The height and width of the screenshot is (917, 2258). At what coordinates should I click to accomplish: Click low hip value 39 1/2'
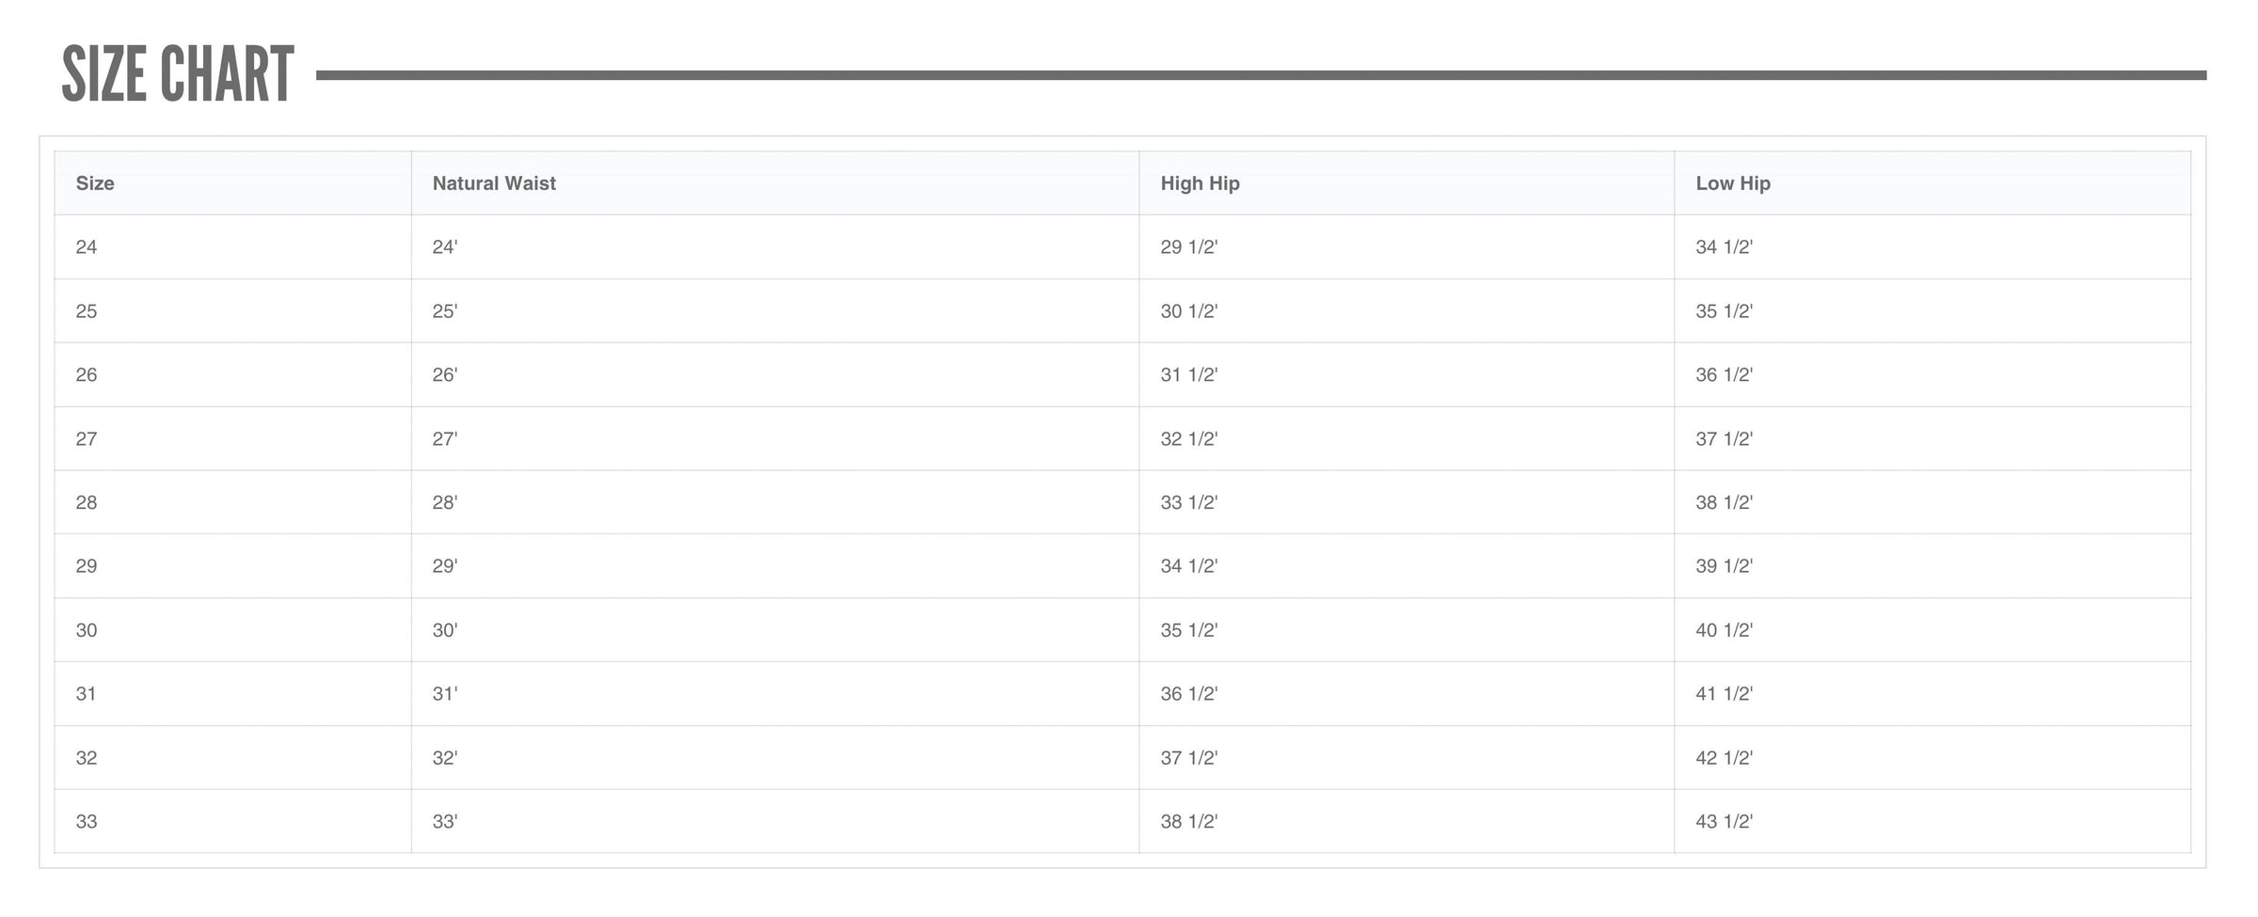(x=1725, y=566)
